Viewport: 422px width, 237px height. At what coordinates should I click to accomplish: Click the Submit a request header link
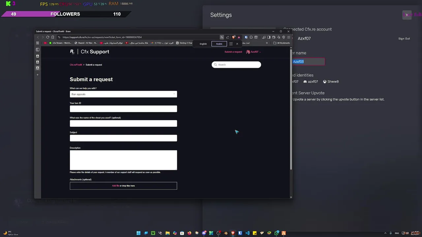233,52
